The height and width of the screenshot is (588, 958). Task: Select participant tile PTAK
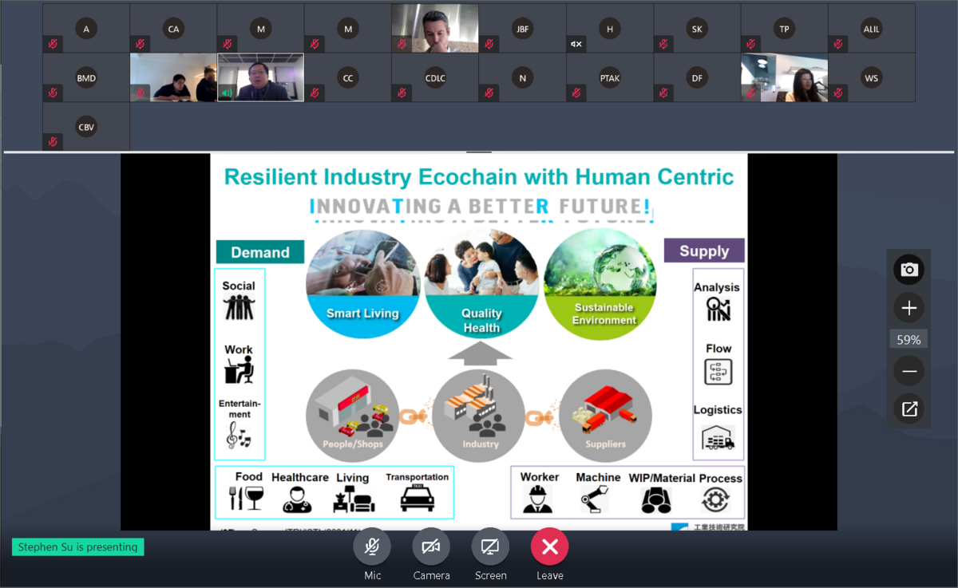(610, 78)
